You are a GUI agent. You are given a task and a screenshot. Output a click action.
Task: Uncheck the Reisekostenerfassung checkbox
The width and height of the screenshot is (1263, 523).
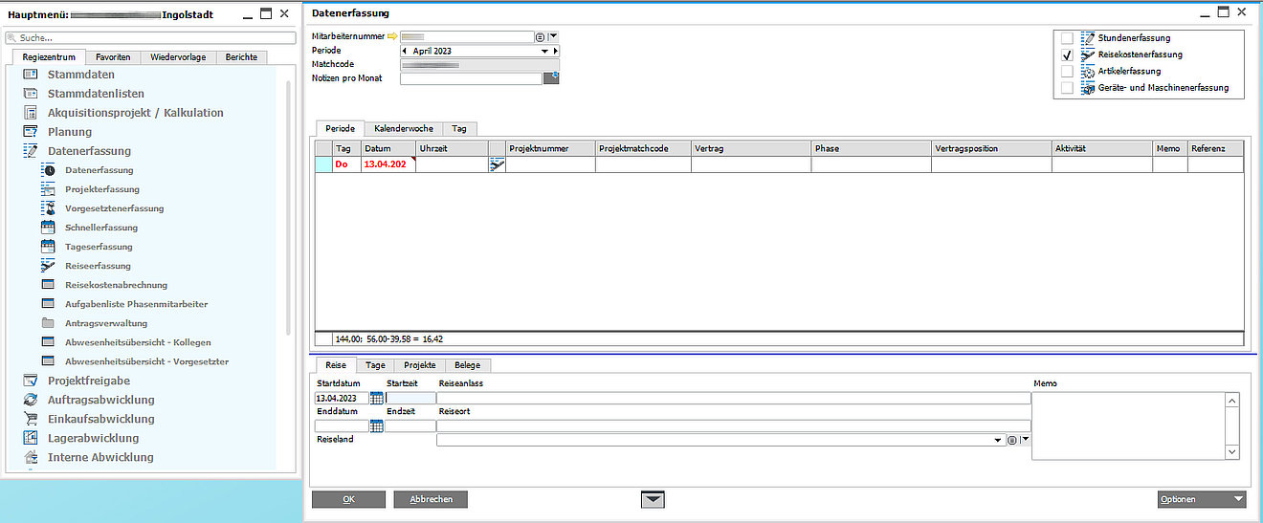tap(1067, 55)
